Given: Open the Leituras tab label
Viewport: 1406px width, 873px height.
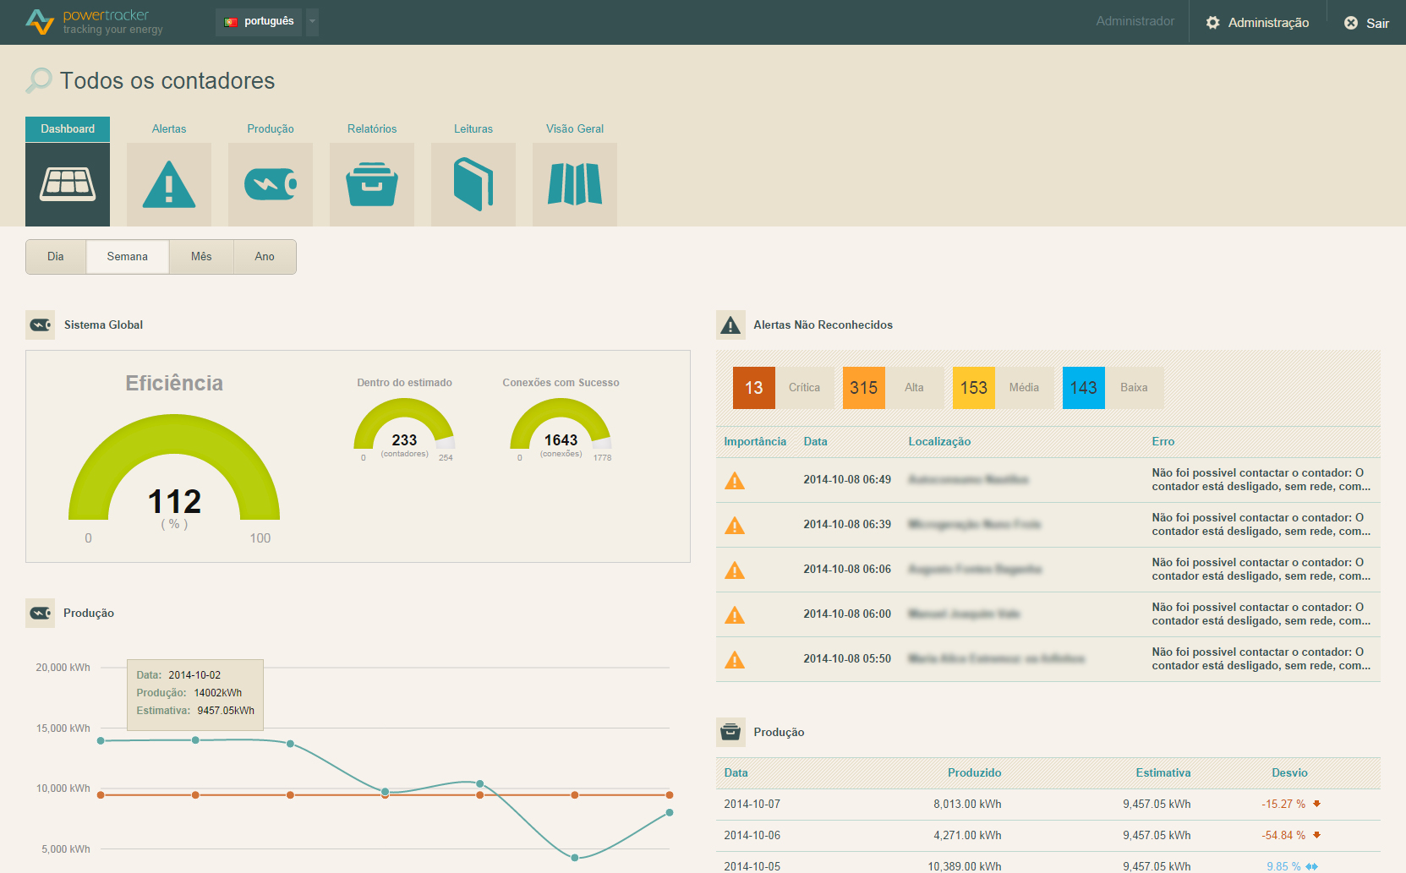Looking at the screenshot, I should [x=473, y=129].
